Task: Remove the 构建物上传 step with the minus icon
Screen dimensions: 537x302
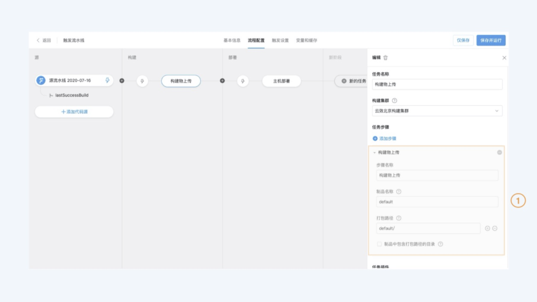Action: [x=499, y=152]
